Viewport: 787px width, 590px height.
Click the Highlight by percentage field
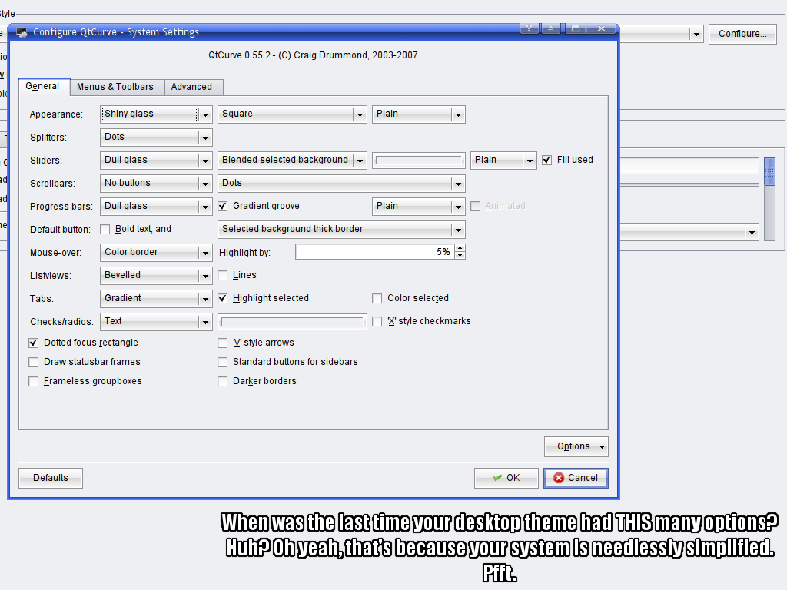click(374, 252)
